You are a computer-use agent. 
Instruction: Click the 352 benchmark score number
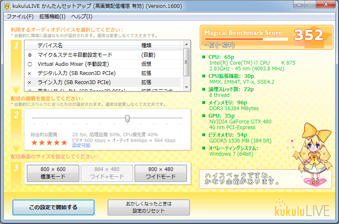coord(308,35)
